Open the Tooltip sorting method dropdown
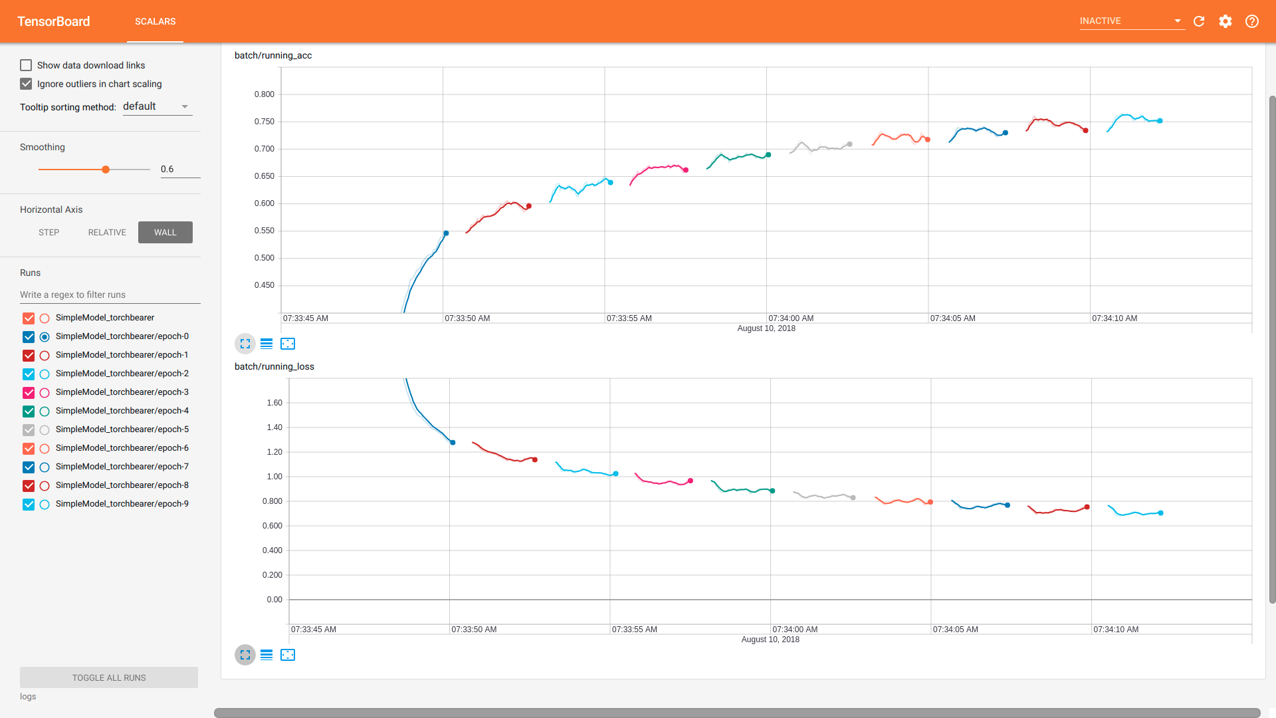1276x718 pixels. [158, 106]
